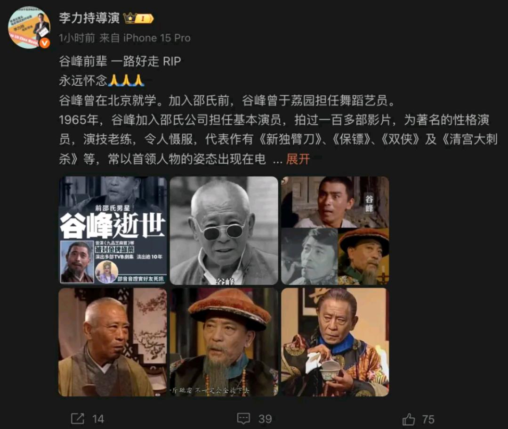508x429 pixels.
Task: Tap the comment count 39
Action: coord(265,419)
